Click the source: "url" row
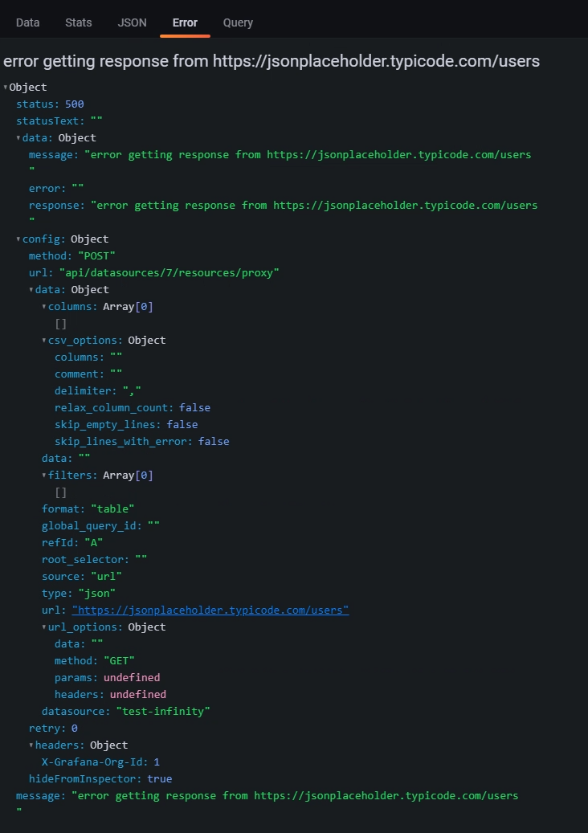The height and width of the screenshot is (833, 588). pos(82,577)
